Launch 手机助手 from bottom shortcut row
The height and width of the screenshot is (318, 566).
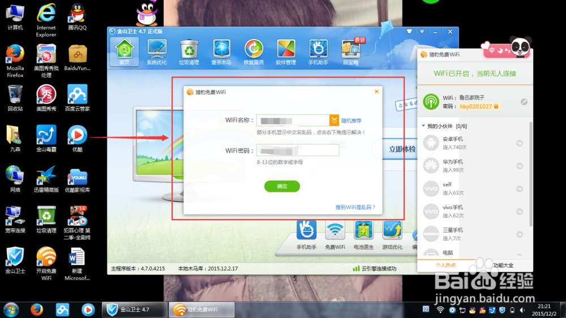[x=306, y=235]
